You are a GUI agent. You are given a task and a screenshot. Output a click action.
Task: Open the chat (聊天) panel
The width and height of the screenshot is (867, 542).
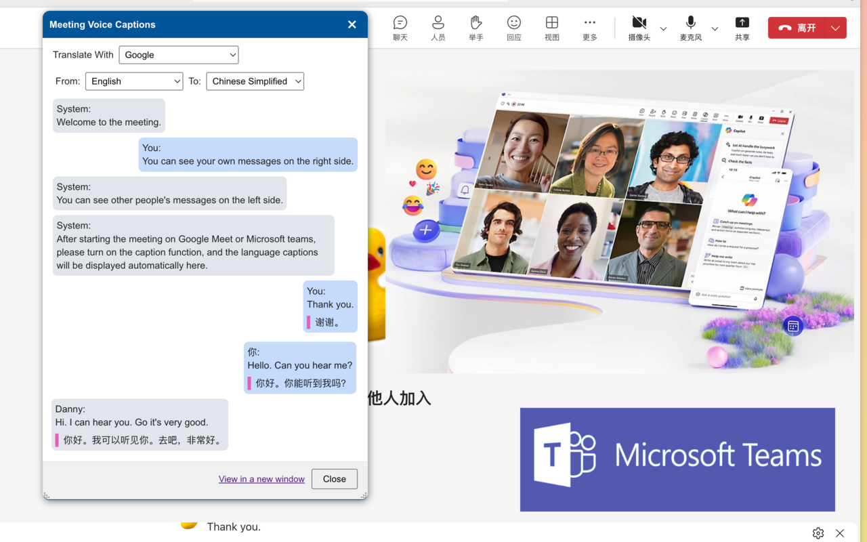click(x=400, y=28)
